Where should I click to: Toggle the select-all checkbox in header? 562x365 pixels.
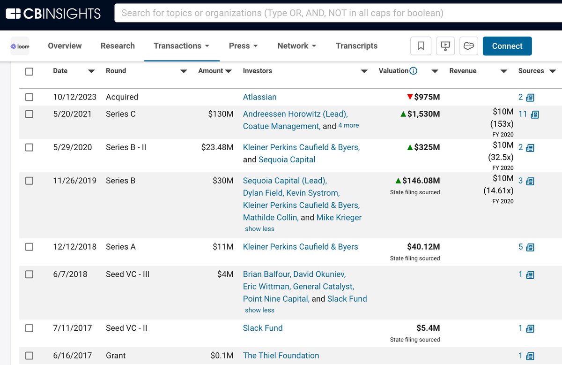point(29,71)
